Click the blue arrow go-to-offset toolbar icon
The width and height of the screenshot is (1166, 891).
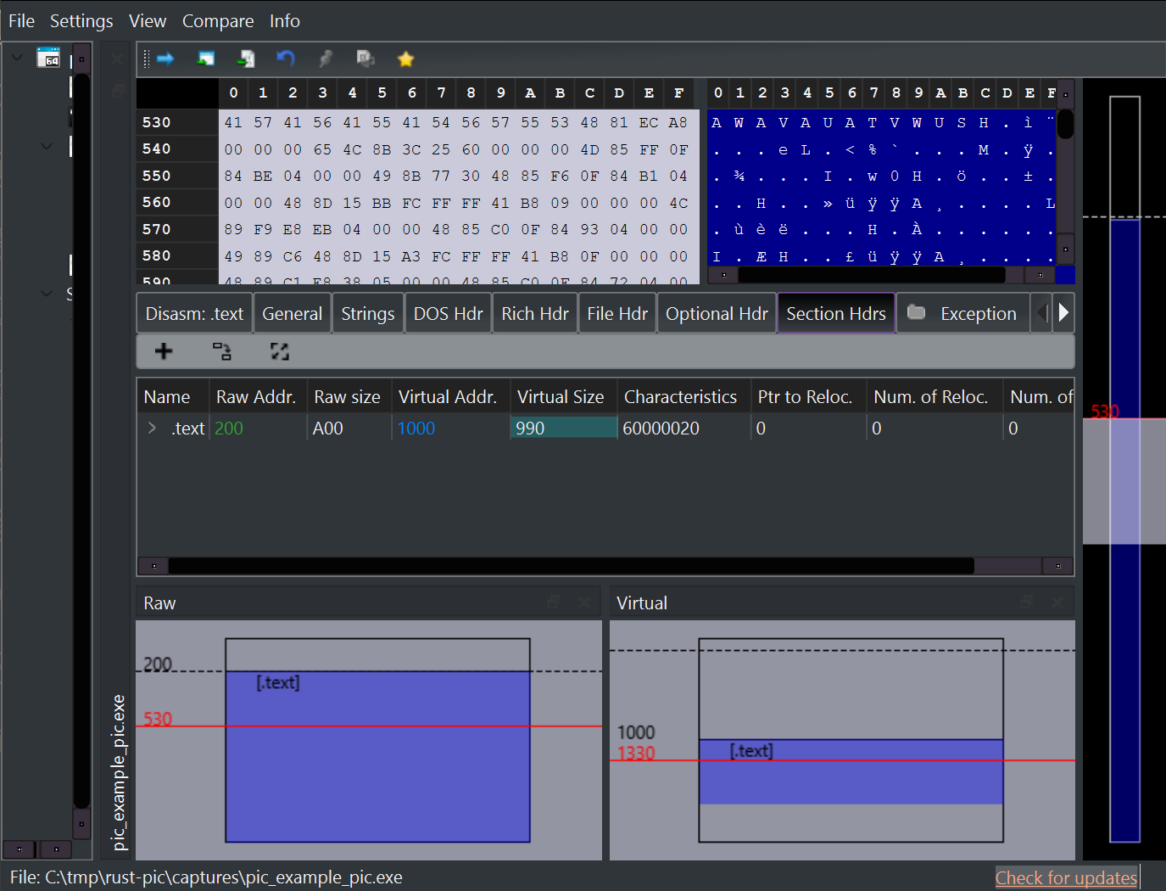[x=165, y=59]
